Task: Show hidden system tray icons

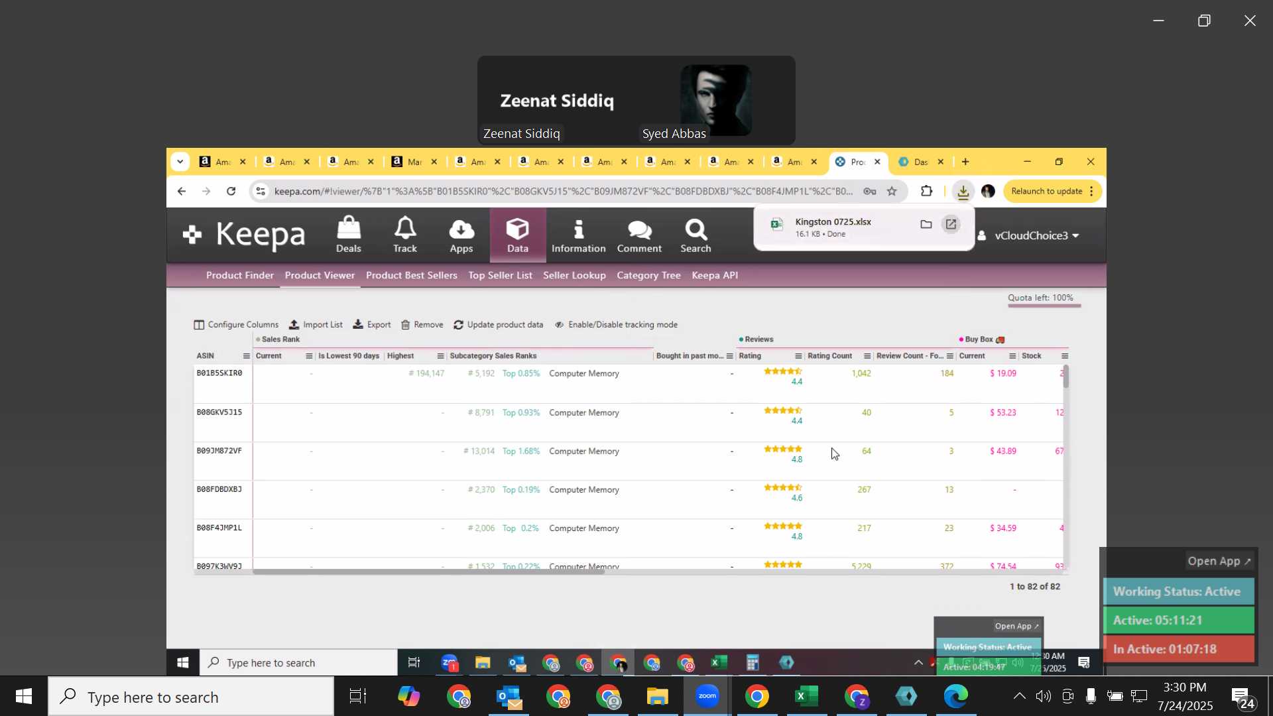Action: [1019, 696]
